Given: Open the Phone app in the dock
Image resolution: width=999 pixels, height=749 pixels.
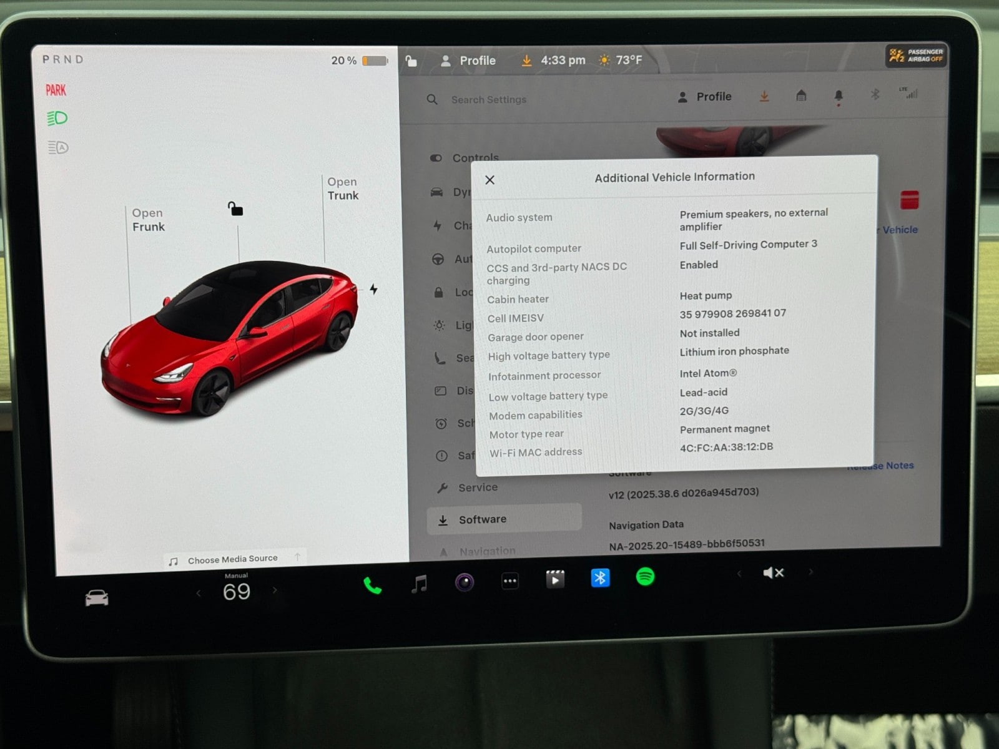Looking at the screenshot, I should [373, 585].
